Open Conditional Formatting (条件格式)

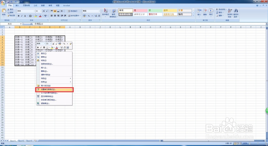(x=105, y=12)
